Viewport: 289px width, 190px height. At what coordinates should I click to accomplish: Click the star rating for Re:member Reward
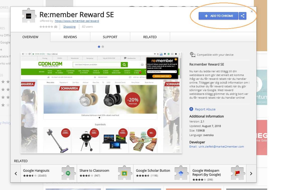tap(46, 27)
